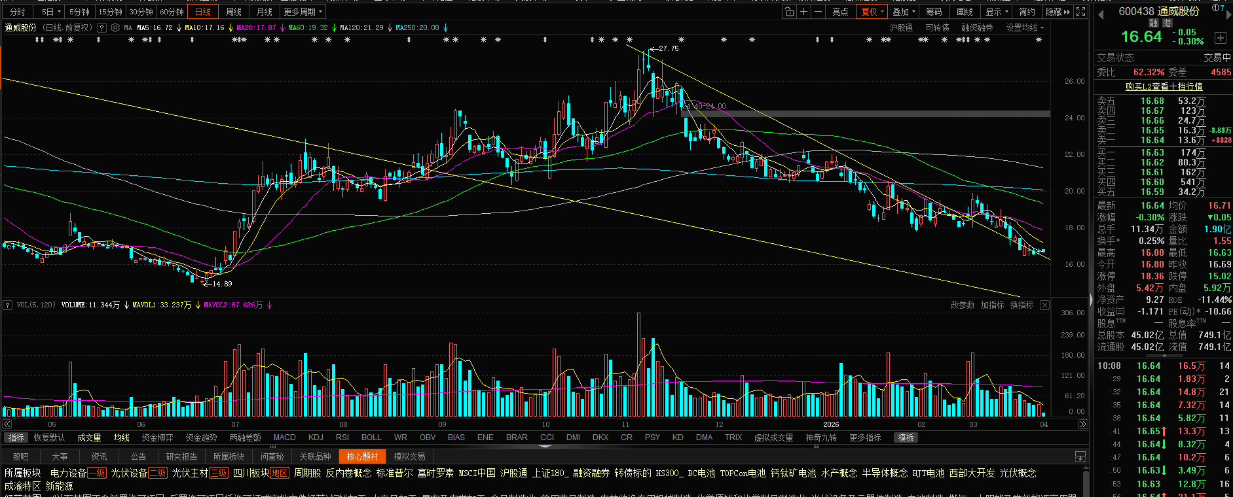The width and height of the screenshot is (1233, 497).
Task: Toggle the 融资融券 overlay
Action: pyautogui.click(x=977, y=27)
